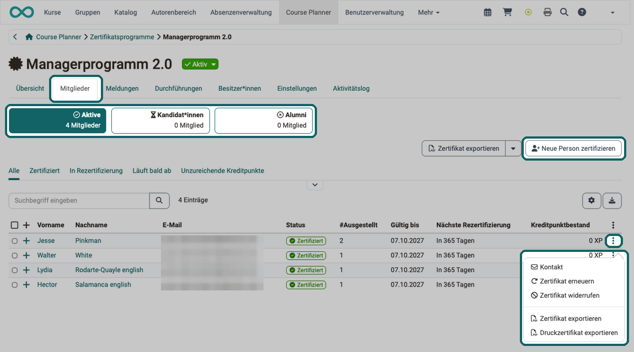
Task: Click plus icon in Walter's row
Action: [26, 255]
